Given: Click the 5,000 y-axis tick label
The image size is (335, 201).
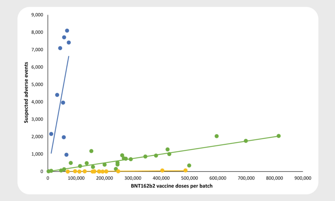Looking at the screenshot, I should 37,84.
